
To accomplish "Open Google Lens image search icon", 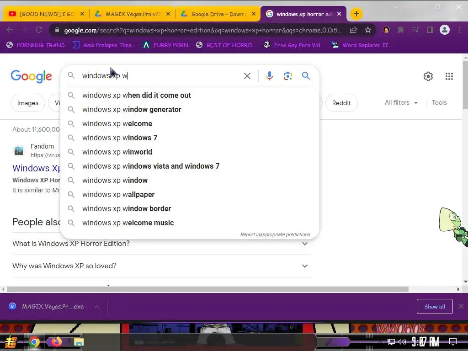I will (288, 76).
